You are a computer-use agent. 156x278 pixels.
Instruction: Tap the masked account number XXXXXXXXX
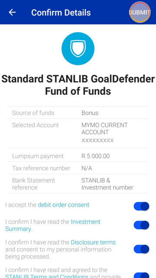(x=97, y=140)
